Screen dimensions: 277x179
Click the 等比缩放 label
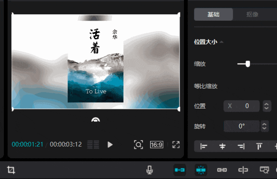click(x=206, y=86)
